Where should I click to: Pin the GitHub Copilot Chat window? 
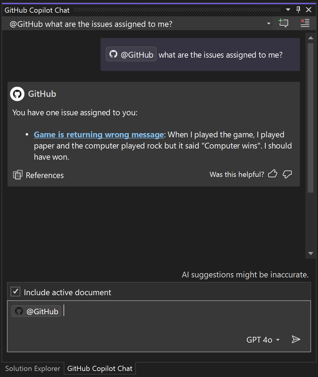298,9
